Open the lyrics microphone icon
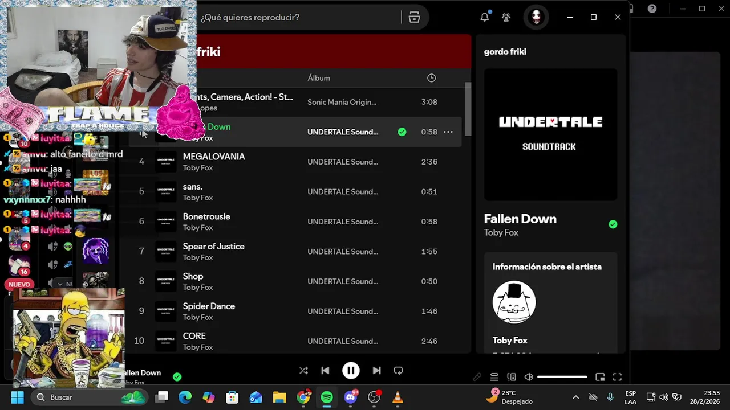This screenshot has height=410, width=730. point(477,377)
